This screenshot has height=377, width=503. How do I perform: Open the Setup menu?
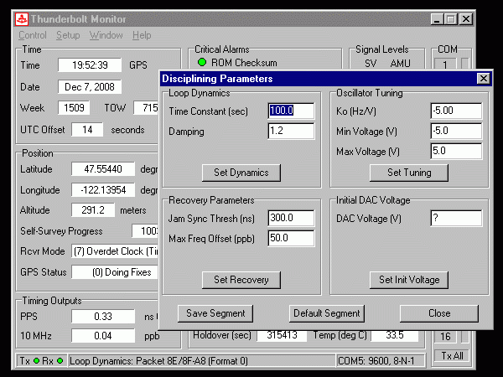coord(68,35)
